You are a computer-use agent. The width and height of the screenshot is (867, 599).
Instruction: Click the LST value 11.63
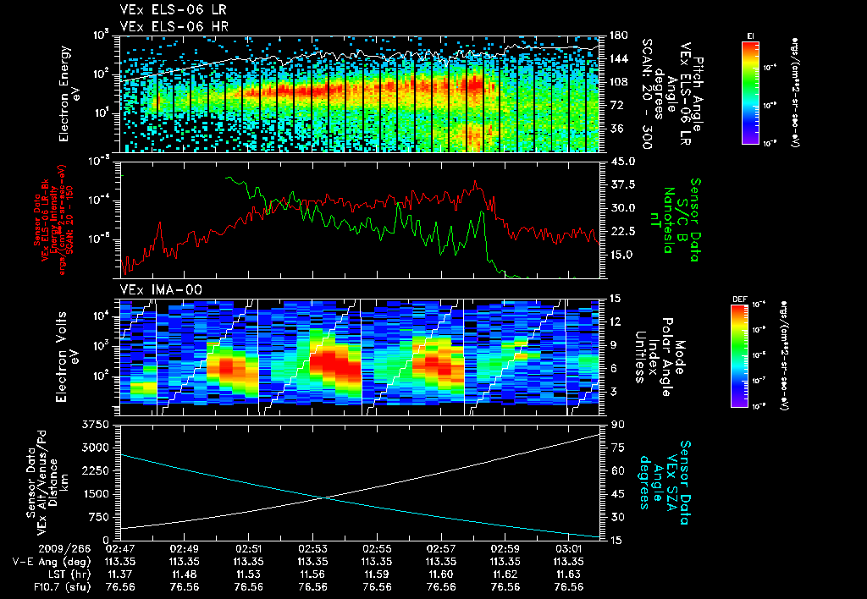pos(569,574)
